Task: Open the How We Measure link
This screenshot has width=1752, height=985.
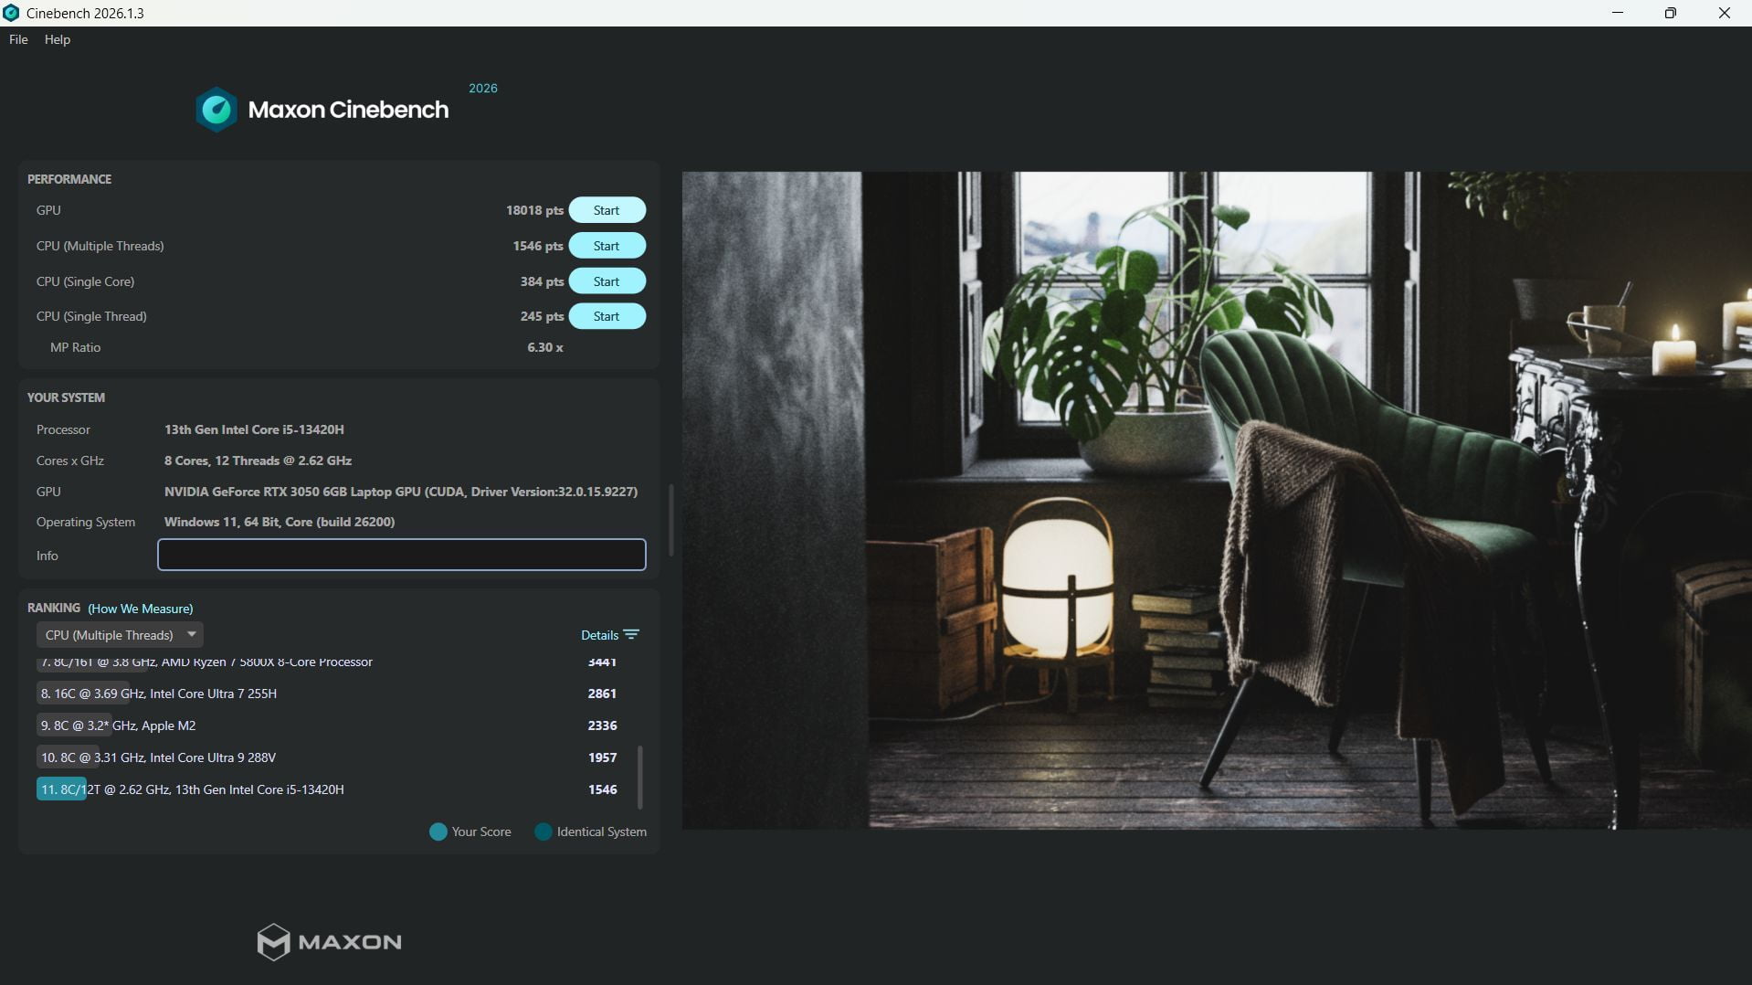Action: pyautogui.click(x=141, y=609)
